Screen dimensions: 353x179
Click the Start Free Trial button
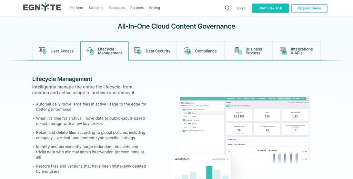[x=270, y=8]
